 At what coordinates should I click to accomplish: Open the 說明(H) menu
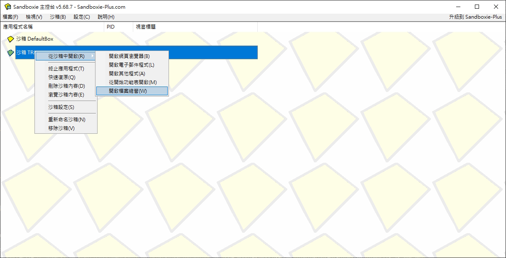[106, 17]
